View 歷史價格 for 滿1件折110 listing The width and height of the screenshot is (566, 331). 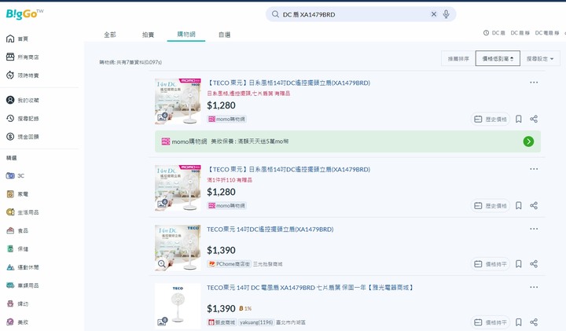click(491, 205)
